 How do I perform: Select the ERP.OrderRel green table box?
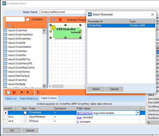click(67, 33)
